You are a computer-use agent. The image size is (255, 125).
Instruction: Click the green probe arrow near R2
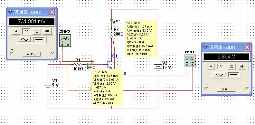111,21
